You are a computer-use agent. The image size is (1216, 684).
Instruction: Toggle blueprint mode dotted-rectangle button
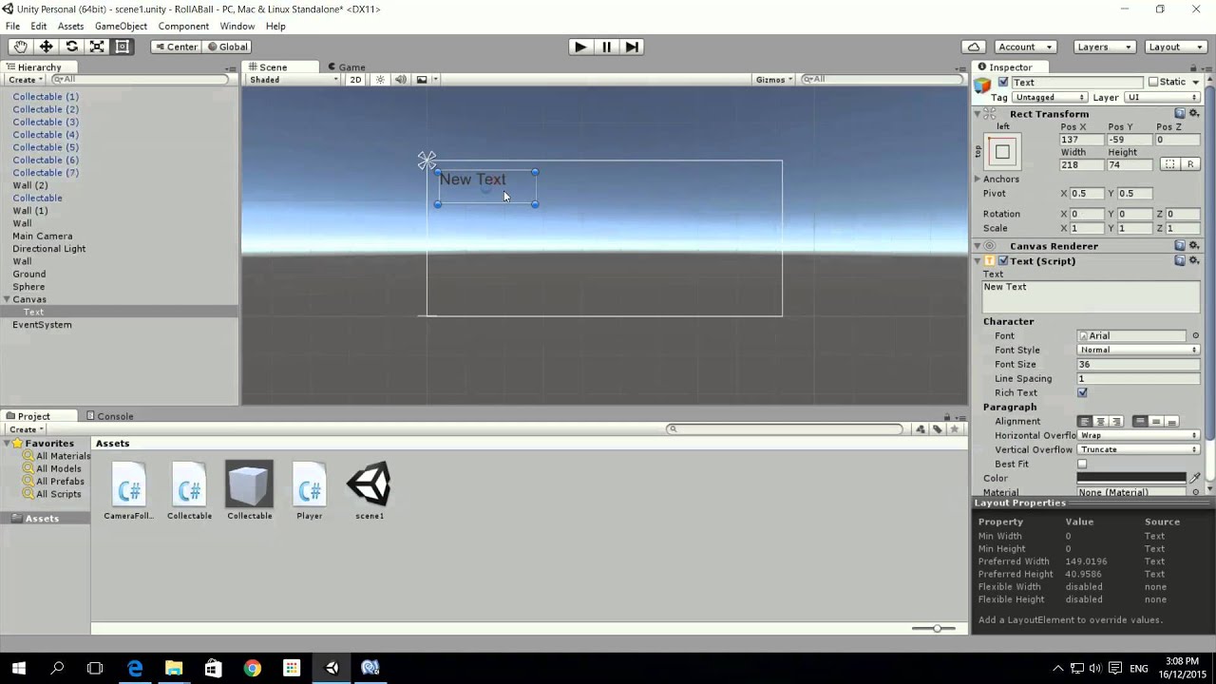[x=1170, y=164]
